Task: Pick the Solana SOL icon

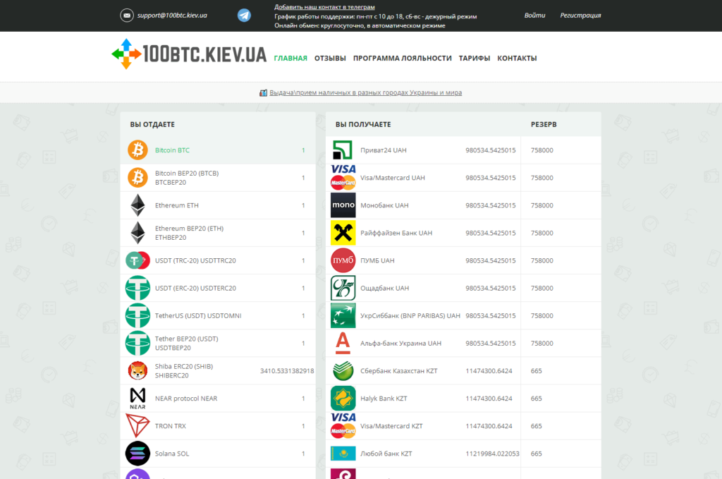Action: 137,454
